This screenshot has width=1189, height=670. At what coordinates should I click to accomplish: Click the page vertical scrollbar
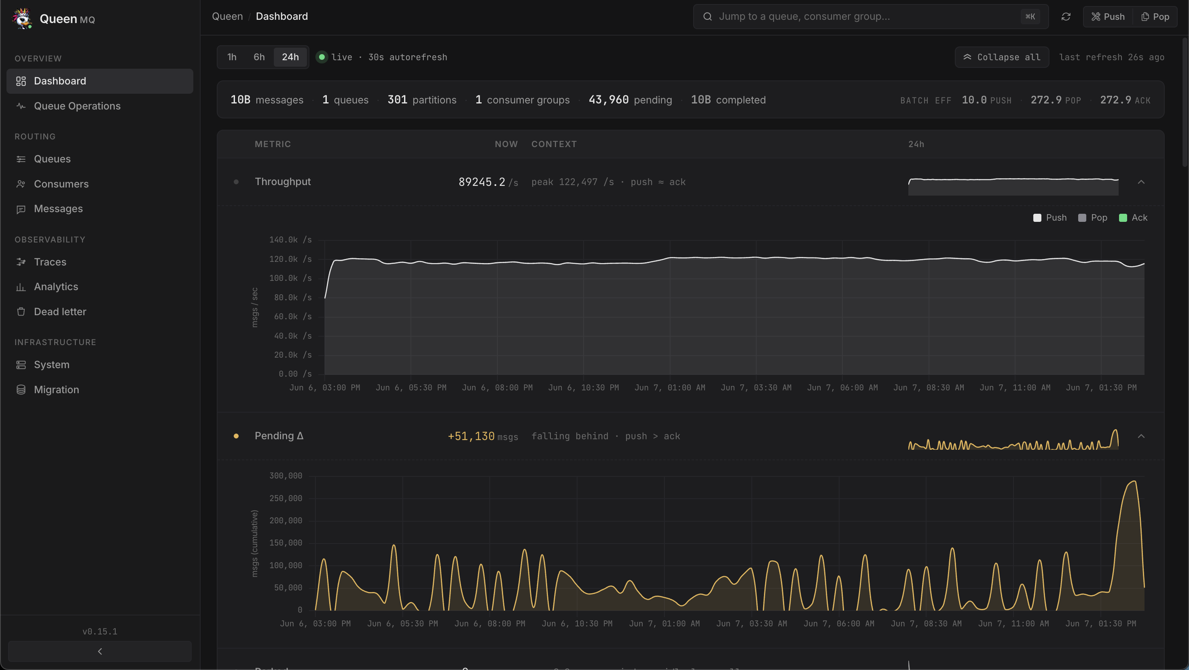(1185, 102)
